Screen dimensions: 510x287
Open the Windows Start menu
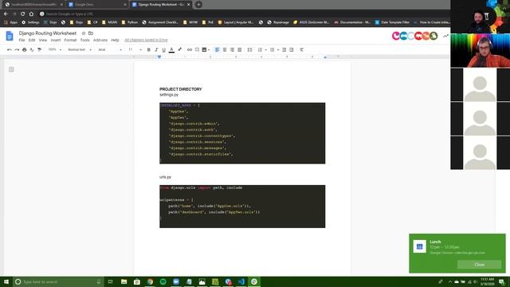(x=6, y=281)
